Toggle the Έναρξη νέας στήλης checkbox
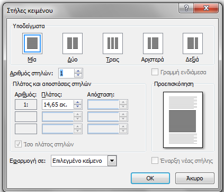Screen dimensions: 224x192 tap(155, 161)
